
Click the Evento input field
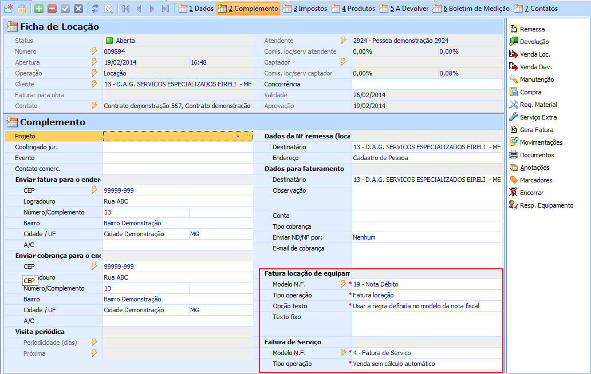178,158
